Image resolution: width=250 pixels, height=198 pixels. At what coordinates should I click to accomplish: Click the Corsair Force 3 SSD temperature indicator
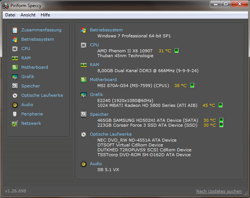(x=221, y=125)
